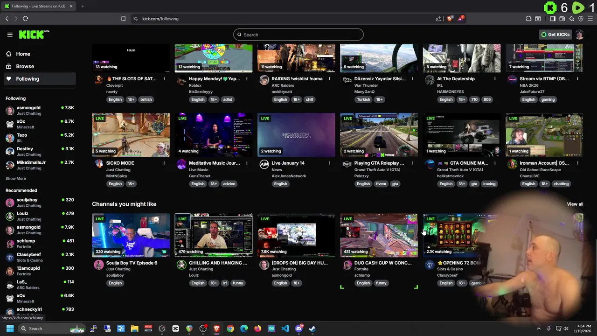Open Brave Rewards triangle icon
597x336 pixels.
[461, 19]
